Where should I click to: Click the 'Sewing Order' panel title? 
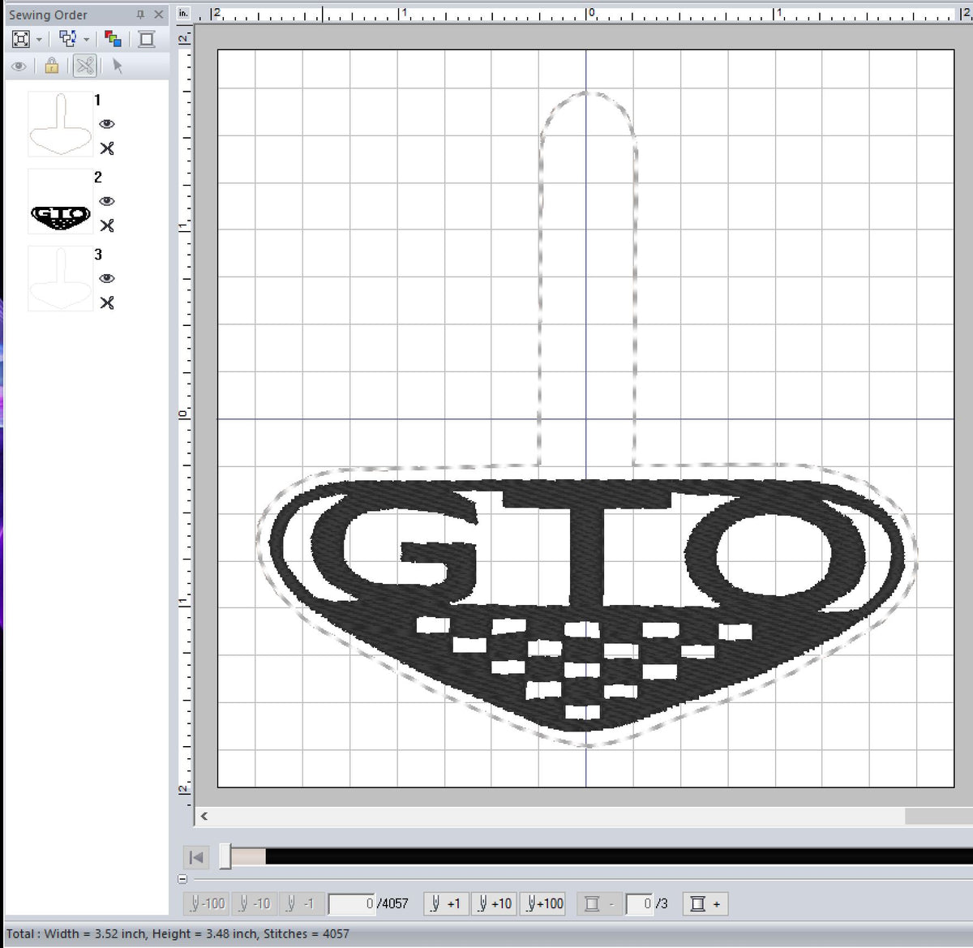[x=48, y=15]
